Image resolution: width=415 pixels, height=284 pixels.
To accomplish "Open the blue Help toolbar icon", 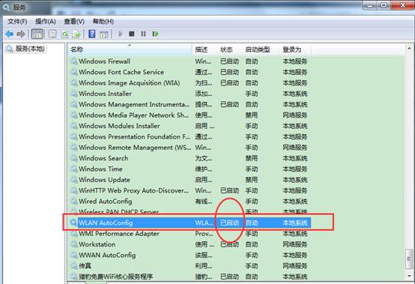I will pos(92,34).
